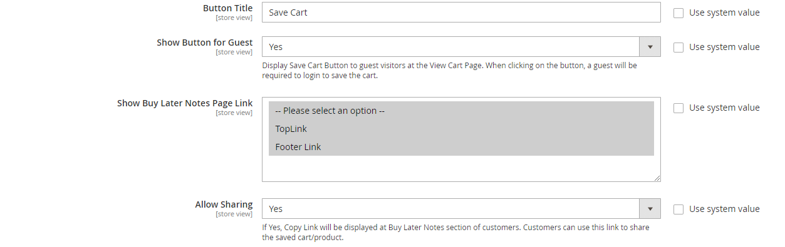The height and width of the screenshot is (247, 785).
Task: Click the Allow Sharing label
Action: pos(224,204)
